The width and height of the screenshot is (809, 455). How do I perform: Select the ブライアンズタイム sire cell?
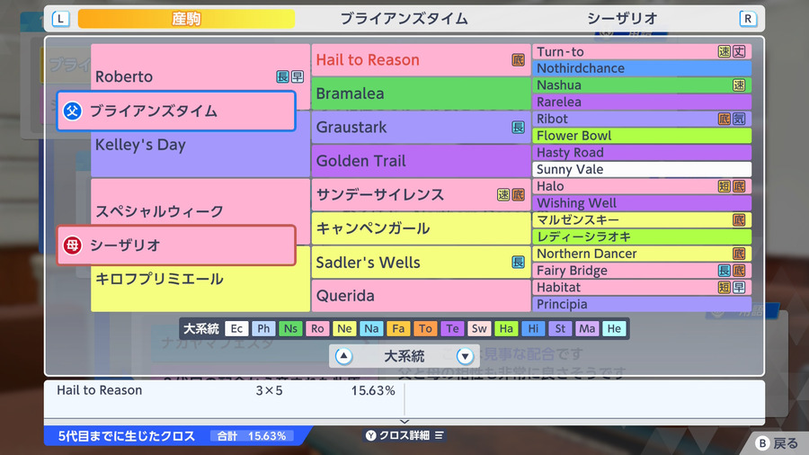point(176,111)
